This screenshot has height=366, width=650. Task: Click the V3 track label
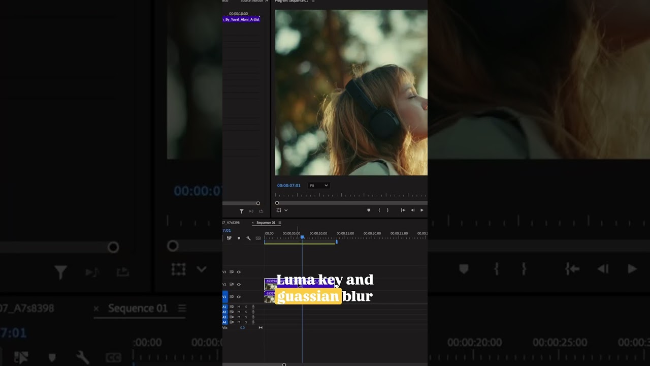coord(224,272)
